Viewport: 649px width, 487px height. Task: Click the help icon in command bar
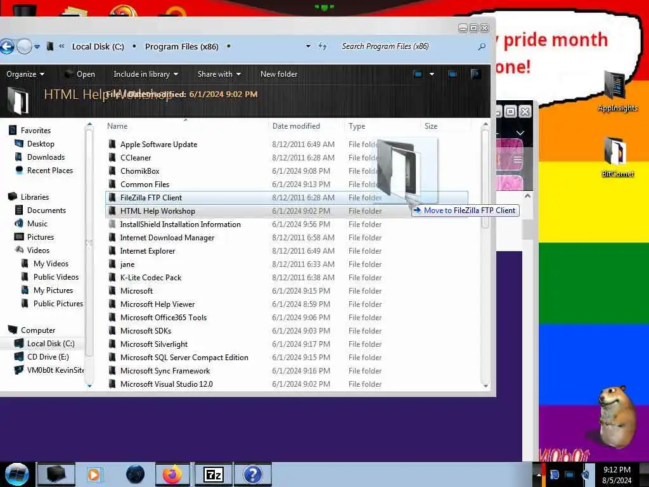pos(475,74)
